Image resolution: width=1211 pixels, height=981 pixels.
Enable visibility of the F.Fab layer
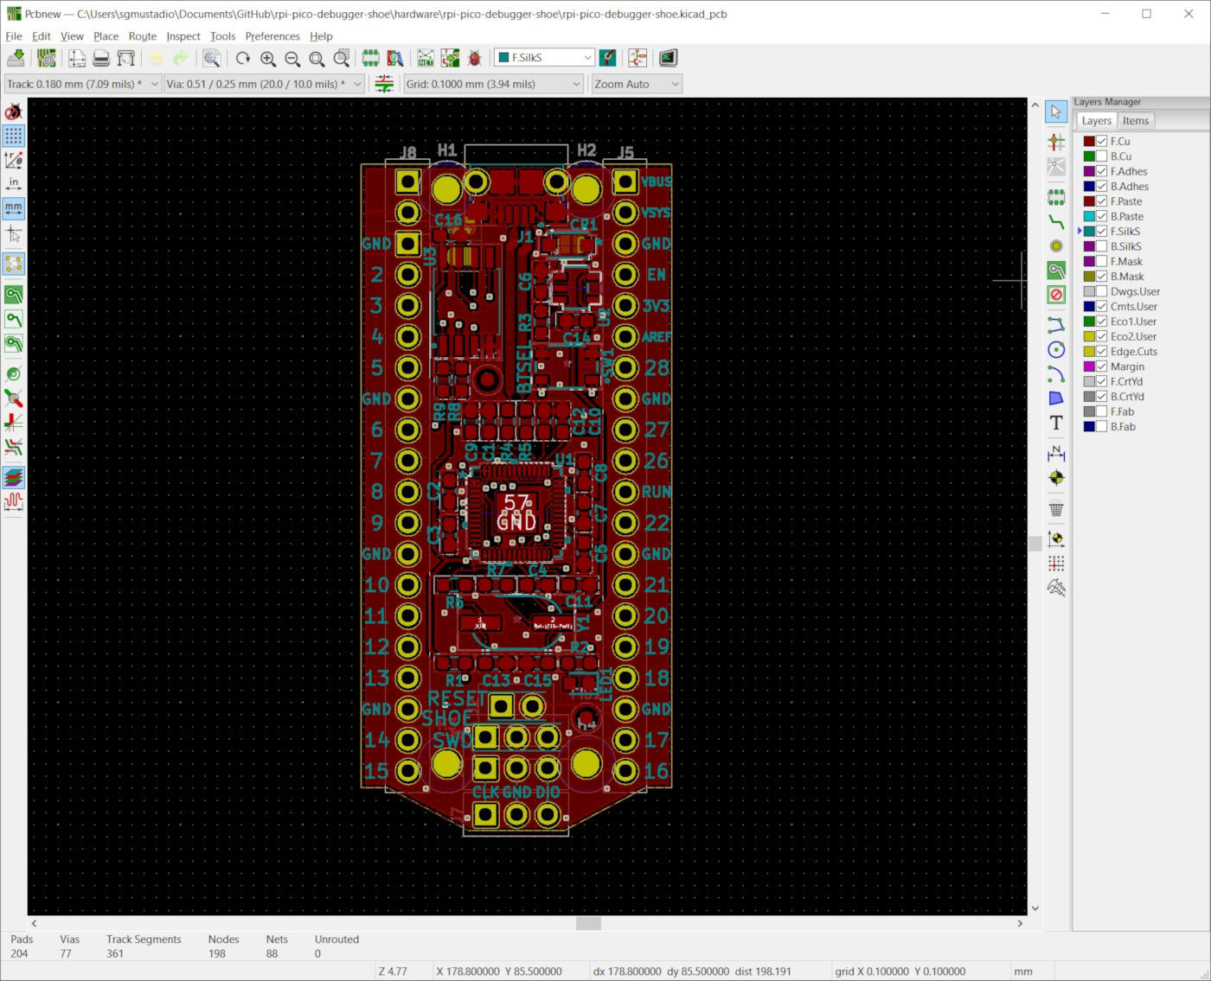(1101, 411)
